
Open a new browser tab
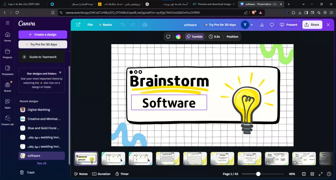[x=289, y=4]
